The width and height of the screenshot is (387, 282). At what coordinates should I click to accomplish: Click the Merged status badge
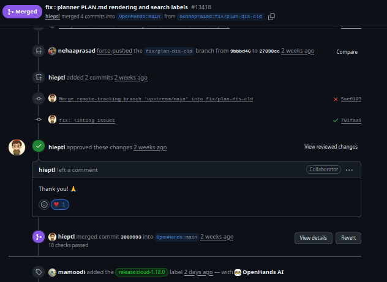(x=22, y=12)
